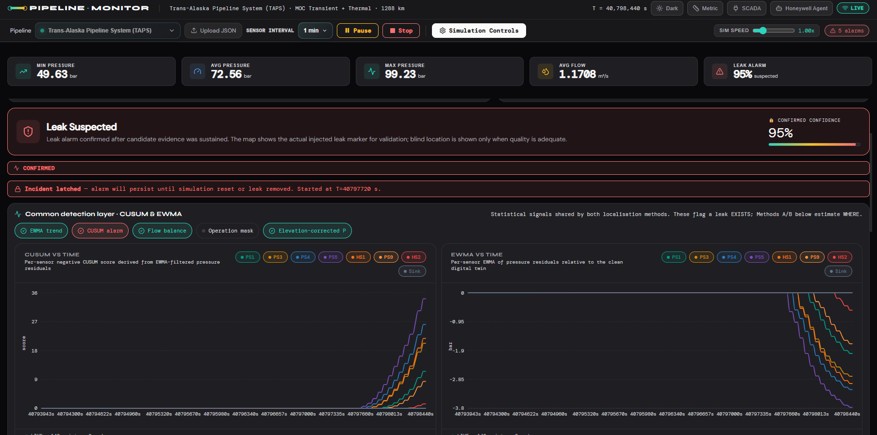The width and height of the screenshot is (877, 435).
Task: Toggle HS1 series in EWMA chart
Action: pos(784,257)
